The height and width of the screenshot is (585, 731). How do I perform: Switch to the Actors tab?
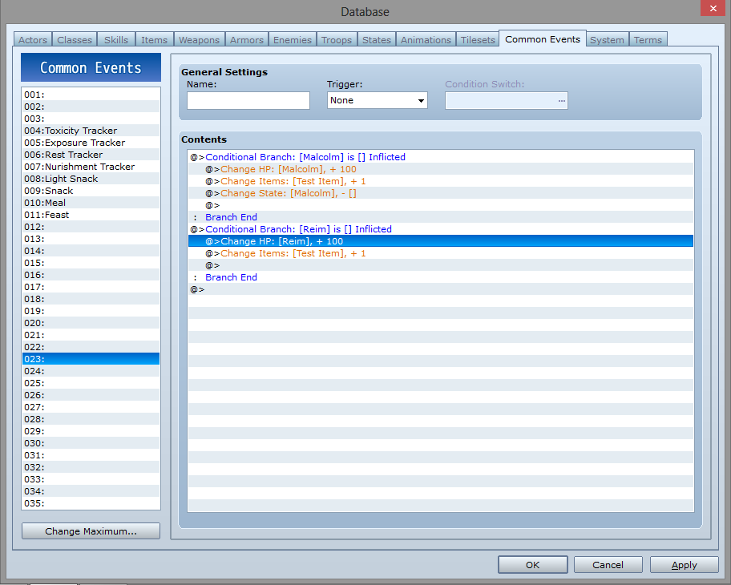pos(33,40)
